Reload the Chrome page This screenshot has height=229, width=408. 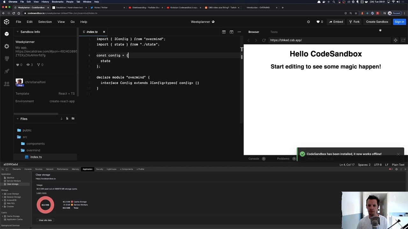coord(14,13)
